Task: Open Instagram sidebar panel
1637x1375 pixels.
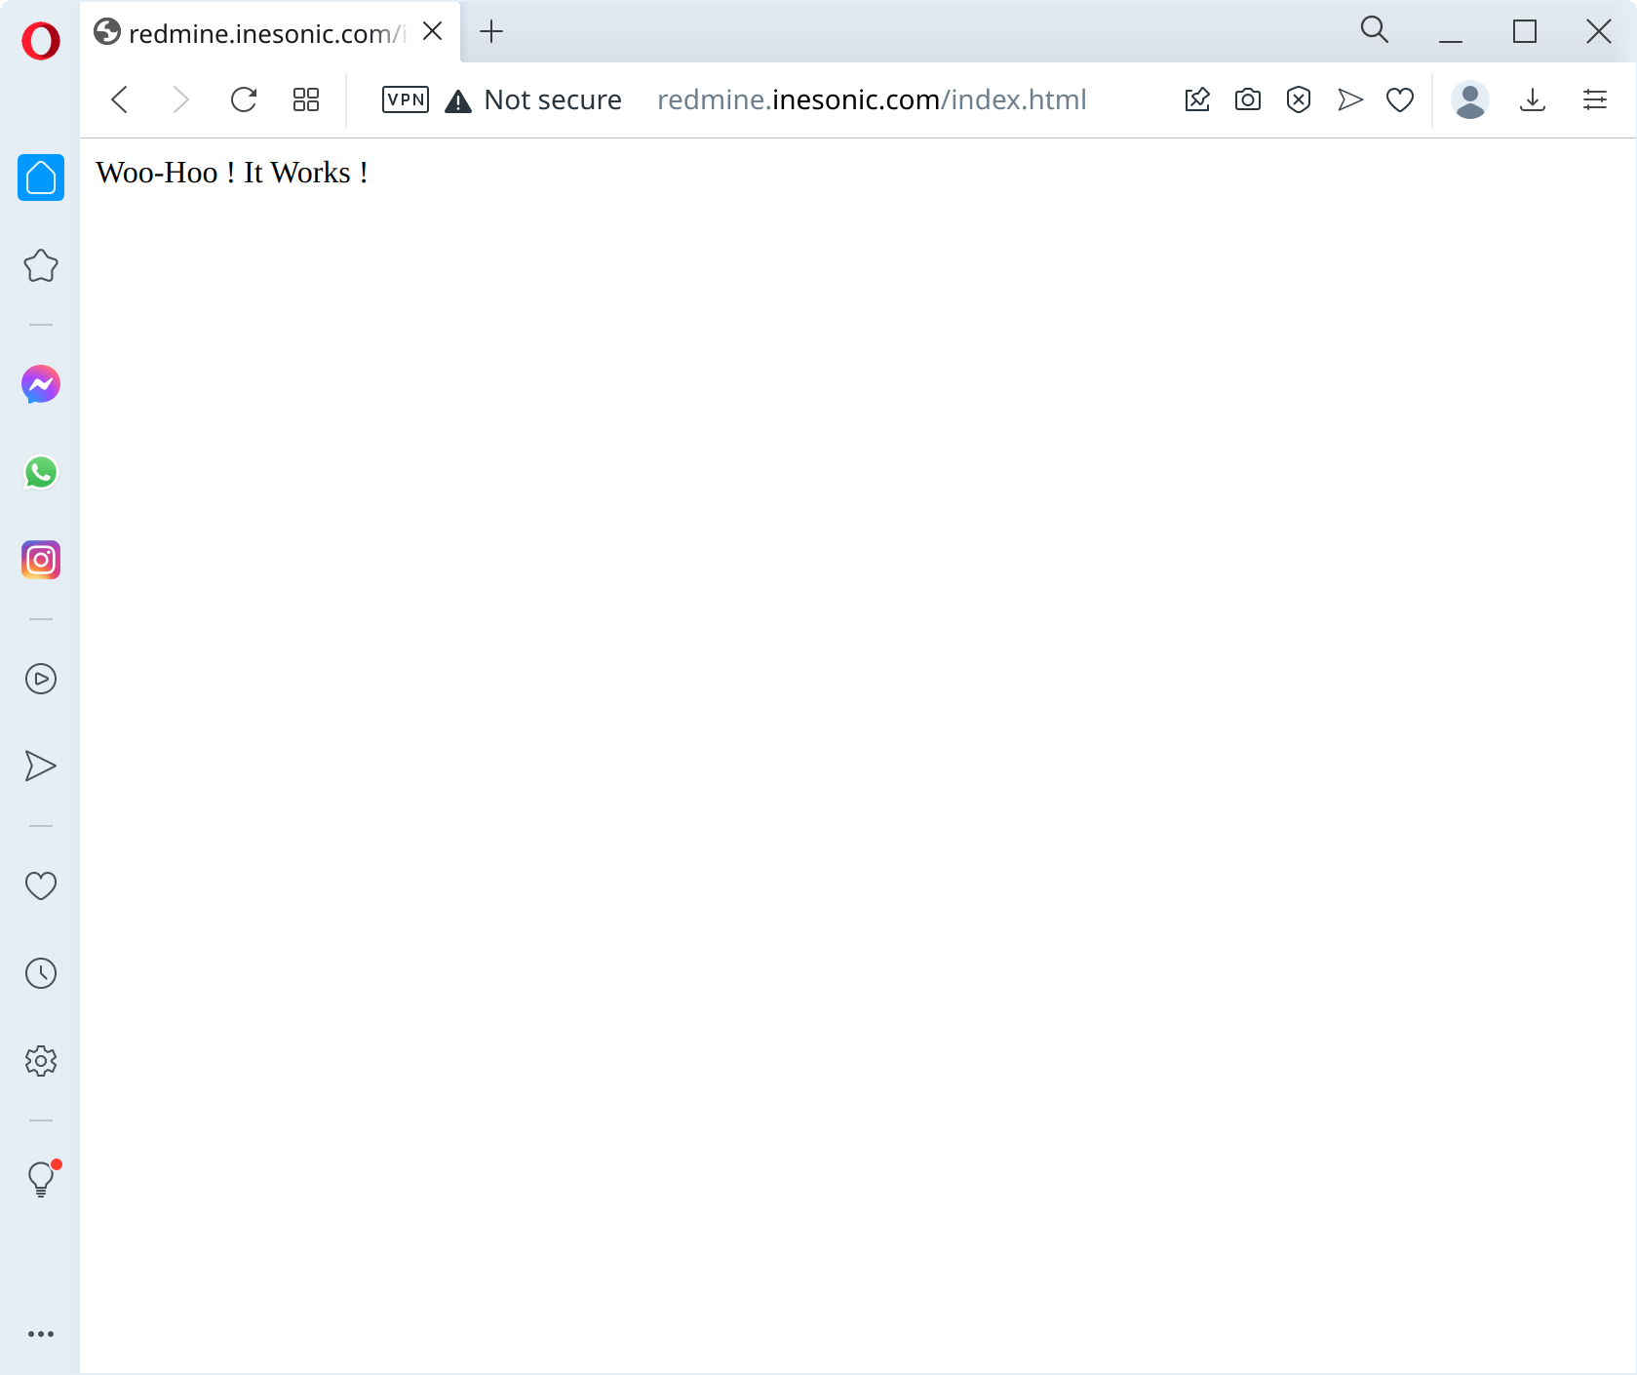Action: (41, 560)
